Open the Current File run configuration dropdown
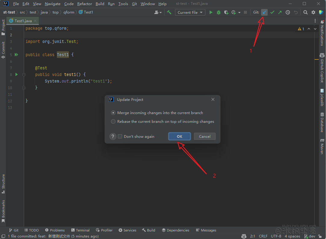This screenshot has width=326, height=239. point(191,12)
